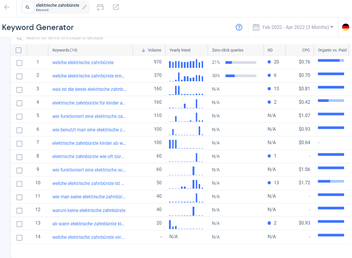
Task: Click the search magnifier icon beside keyword
Action: 27,7
